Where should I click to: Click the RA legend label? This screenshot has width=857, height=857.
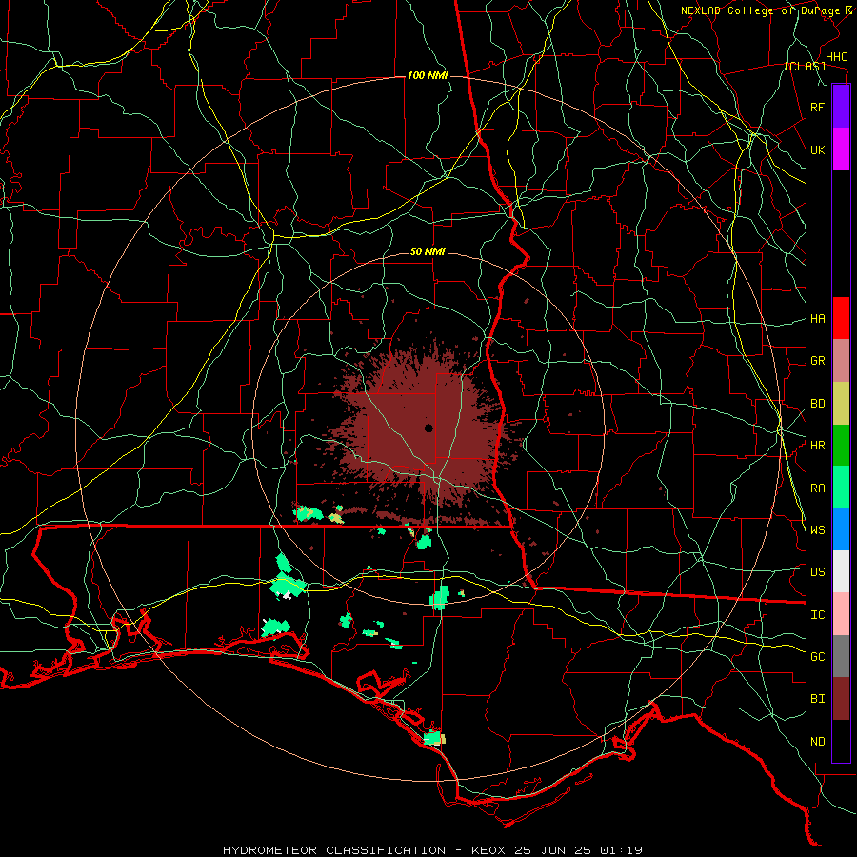click(x=817, y=488)
